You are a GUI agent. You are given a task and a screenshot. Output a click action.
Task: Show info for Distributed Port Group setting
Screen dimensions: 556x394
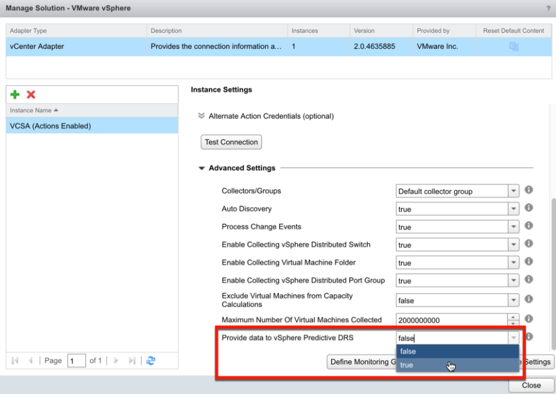tap(528, 279)
